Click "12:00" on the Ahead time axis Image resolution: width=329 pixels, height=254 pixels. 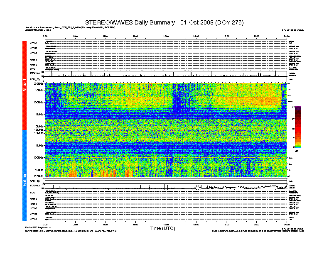point(166,36)
